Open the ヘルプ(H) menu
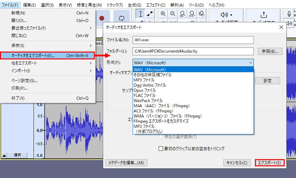The height and width of the screenshot is (178, 296). click(216, 5)
